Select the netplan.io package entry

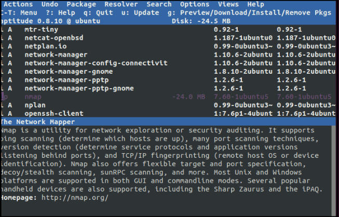(47, 46)
